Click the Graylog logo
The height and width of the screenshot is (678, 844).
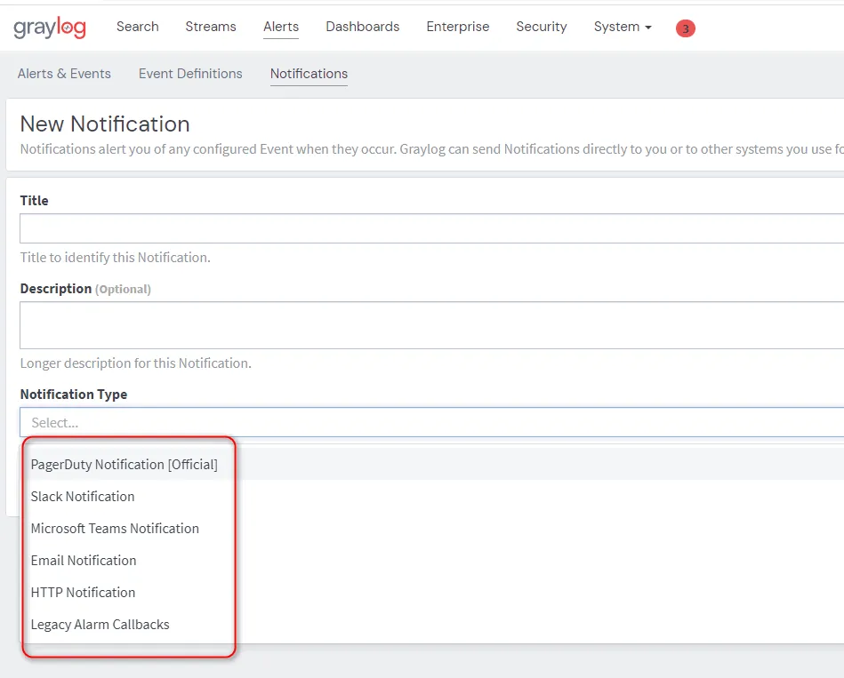tap(50, 28)
